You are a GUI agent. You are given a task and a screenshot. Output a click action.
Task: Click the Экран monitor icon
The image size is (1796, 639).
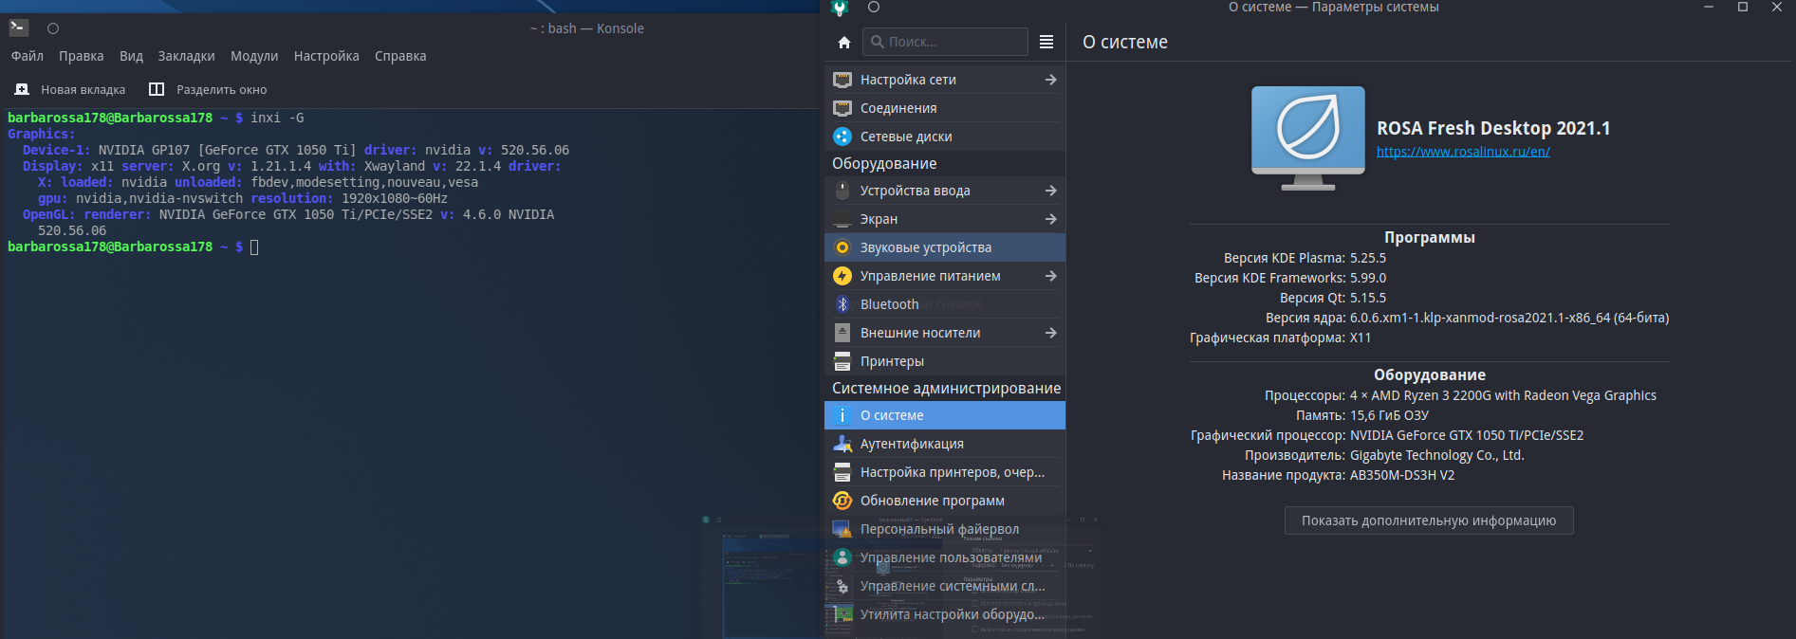coord(842,219)
